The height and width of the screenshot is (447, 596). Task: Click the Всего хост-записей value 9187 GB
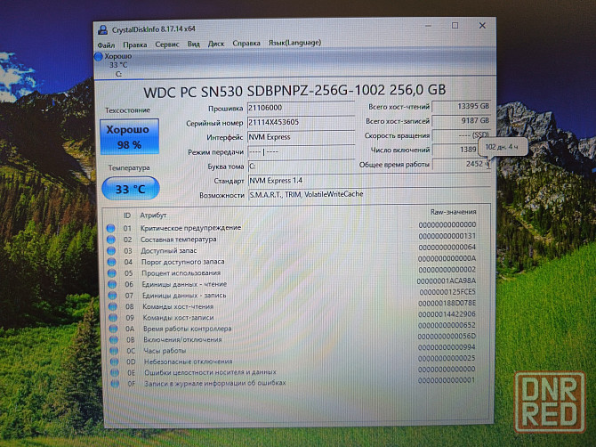click(461, 121)
